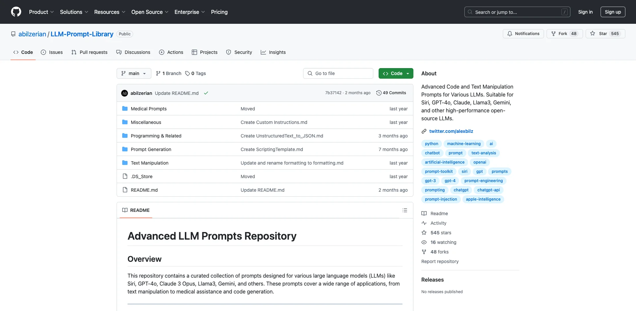
Task: Click the Text Manipulation folder icon
Action: [125, 163]
